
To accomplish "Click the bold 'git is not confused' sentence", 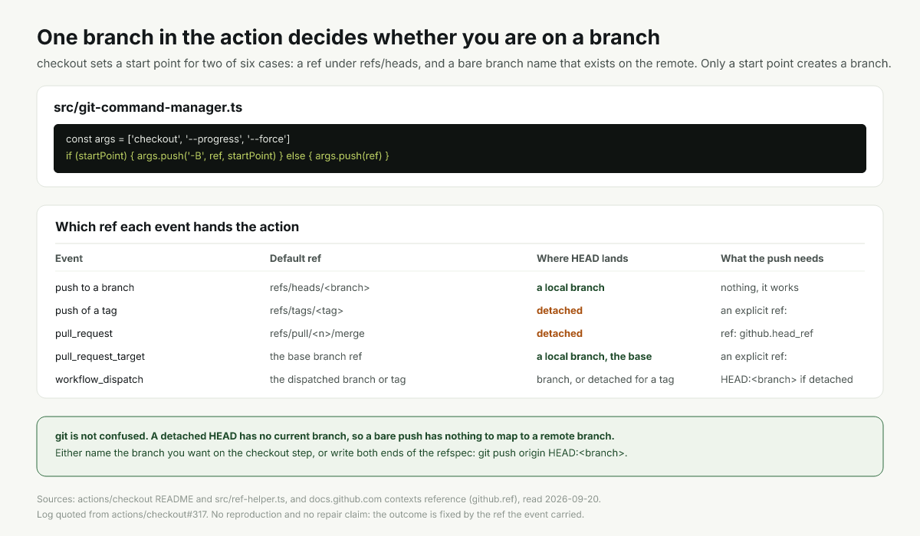I will (x=335, y=435).
